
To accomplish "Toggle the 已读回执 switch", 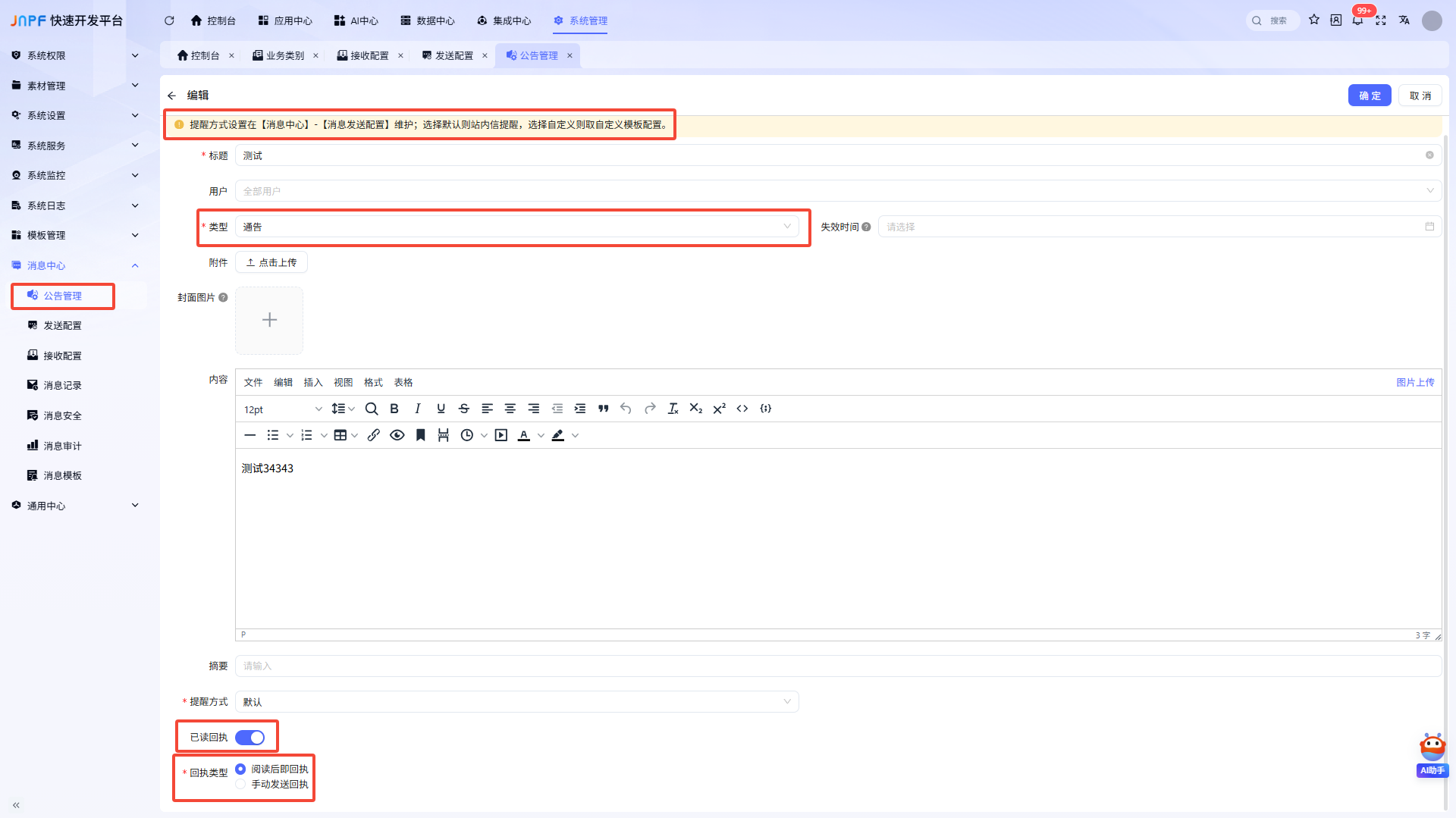I will [x=250, y=738].
